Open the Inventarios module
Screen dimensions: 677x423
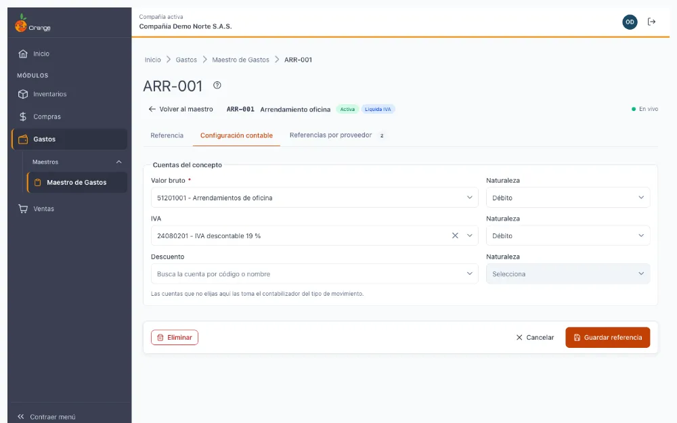coord(69,94)
